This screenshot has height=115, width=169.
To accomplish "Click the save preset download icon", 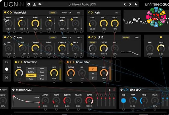I will click(x=34, y=4).
